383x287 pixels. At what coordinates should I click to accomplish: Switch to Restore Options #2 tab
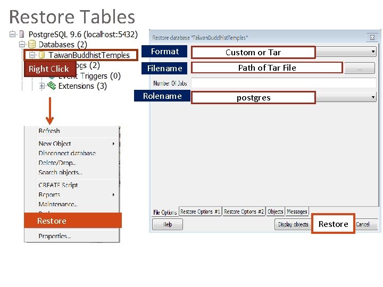click(244, 212)
